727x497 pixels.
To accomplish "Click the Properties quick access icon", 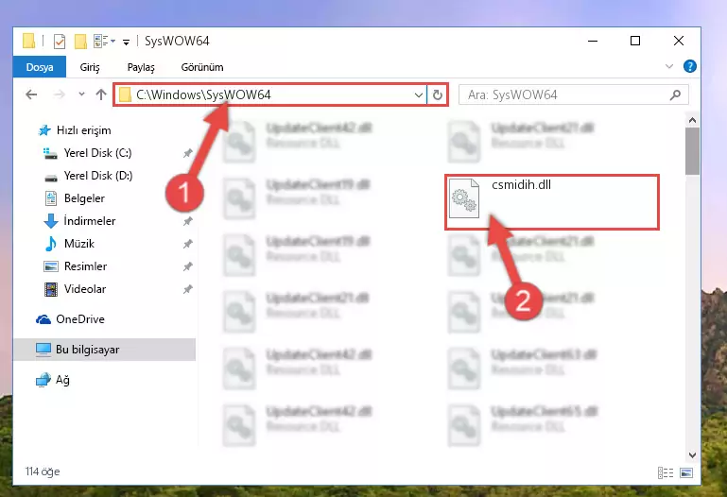I will tap(60, 42).
